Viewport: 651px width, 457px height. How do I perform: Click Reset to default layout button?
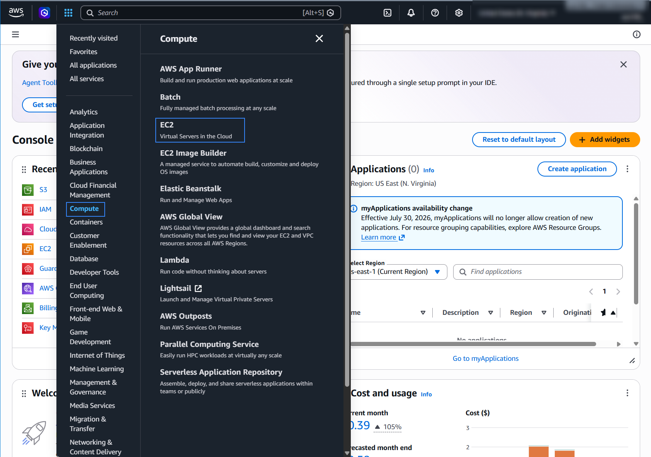point(519,139)
